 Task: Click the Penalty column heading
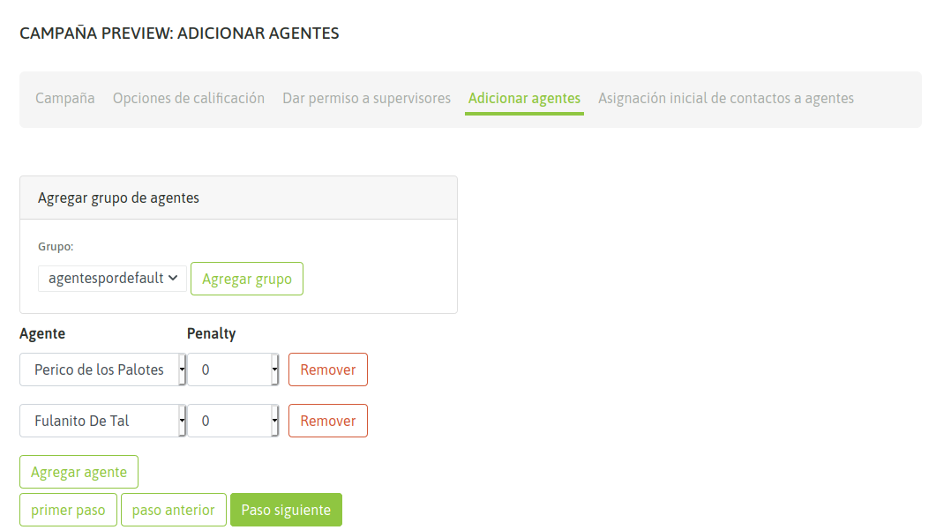pos(211,333)
